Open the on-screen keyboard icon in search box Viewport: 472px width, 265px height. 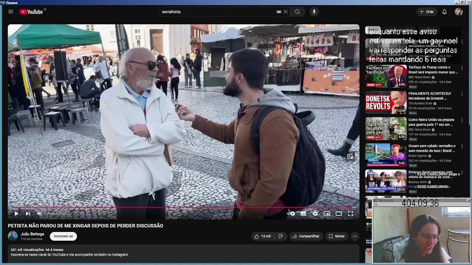(279, 12)
